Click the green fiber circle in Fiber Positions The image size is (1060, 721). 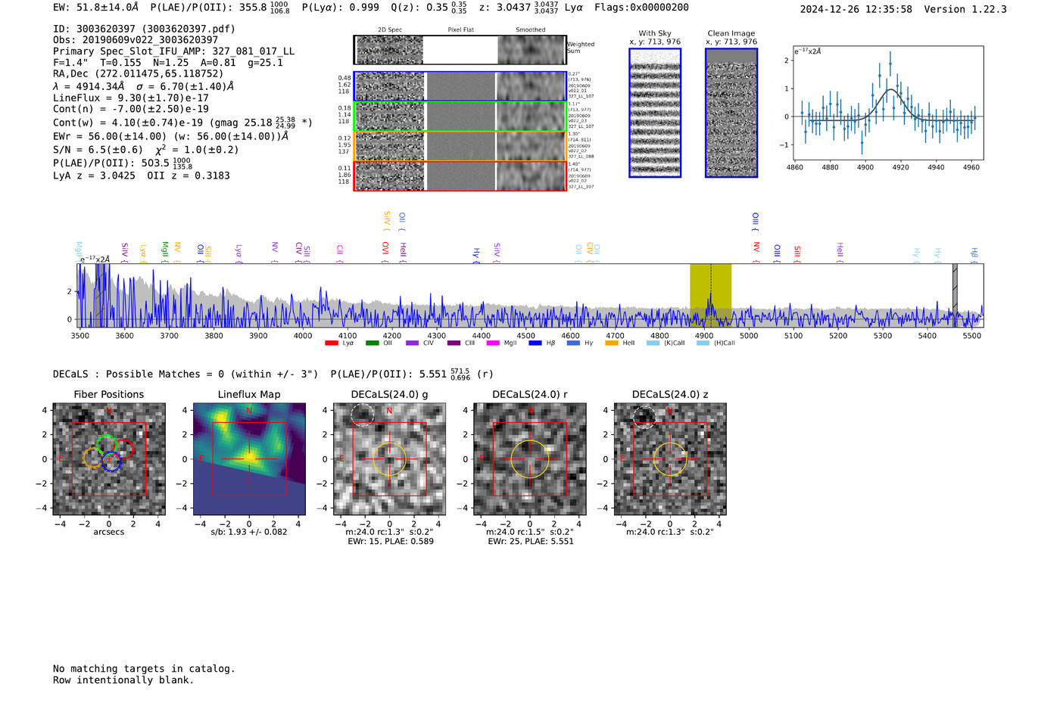pyautogui.click(x=106, y=446)
